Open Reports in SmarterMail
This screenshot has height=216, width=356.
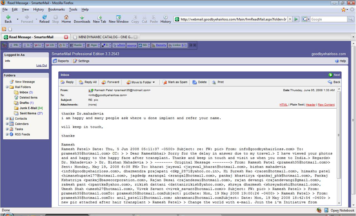tap(61, 61)
